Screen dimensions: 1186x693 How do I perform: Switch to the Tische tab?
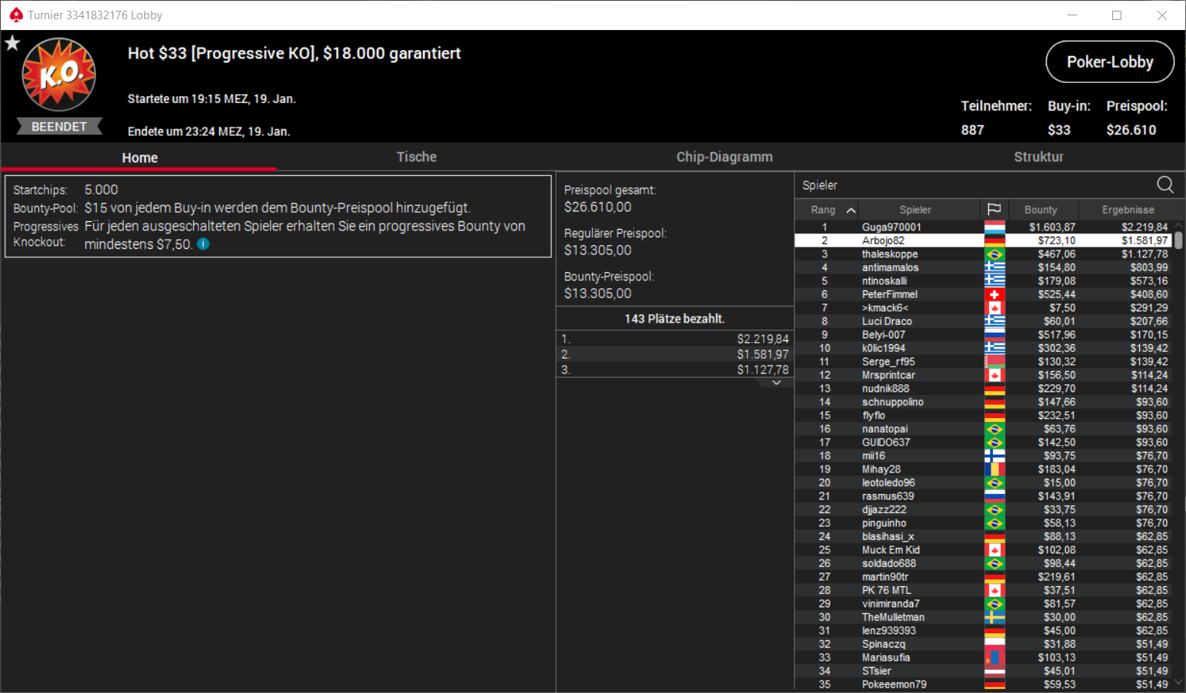(x=416, y=157)
